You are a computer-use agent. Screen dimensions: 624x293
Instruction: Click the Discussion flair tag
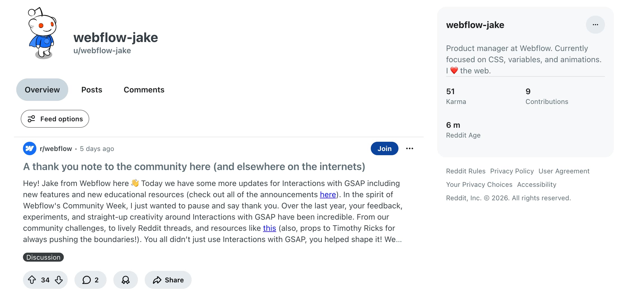tap(43, 257)
